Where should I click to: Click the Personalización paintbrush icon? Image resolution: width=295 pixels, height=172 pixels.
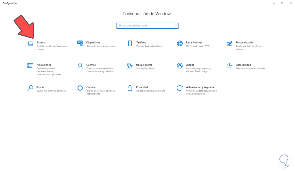tap(230, 43)
